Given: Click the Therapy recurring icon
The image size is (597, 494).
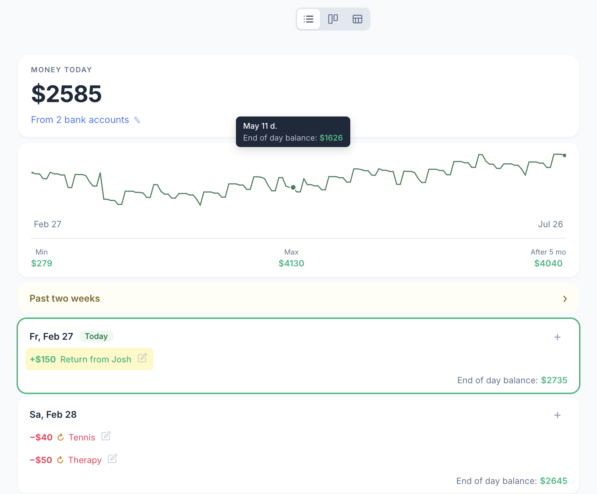Looking at the screenshot, I should coord(60,460).
